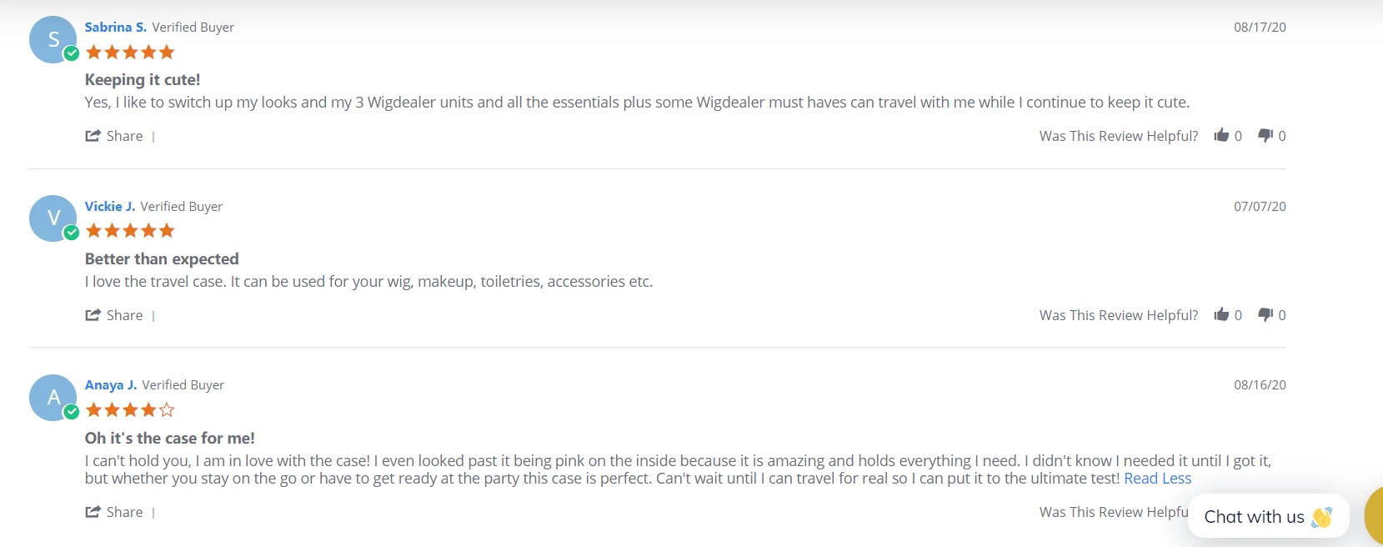Click Vickie J.'s avatar circle
The height and width of the screenshot is (547, 1383).
(x=52, y=218)
